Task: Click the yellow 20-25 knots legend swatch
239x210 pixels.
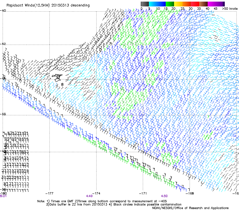Action: (178, 4)
